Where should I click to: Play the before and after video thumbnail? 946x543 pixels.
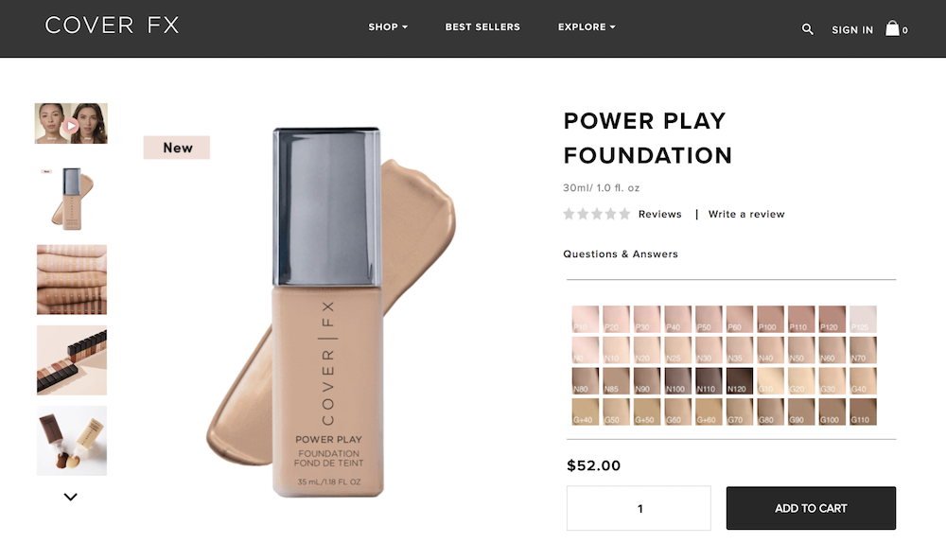[x=71, y=124]
